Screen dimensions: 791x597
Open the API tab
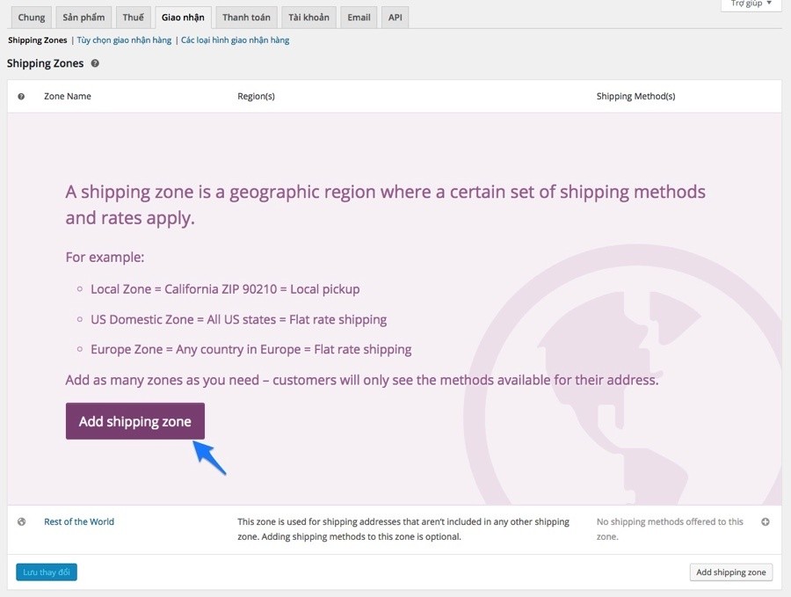(x=395, y=18)
